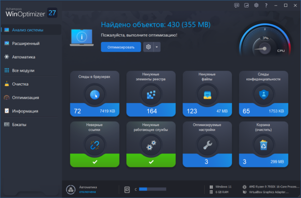Click the Найдено объектов: 430 (355 MB) heading

coord(156,25)
